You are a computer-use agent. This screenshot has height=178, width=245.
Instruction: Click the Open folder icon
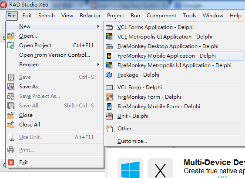[11, 36]
